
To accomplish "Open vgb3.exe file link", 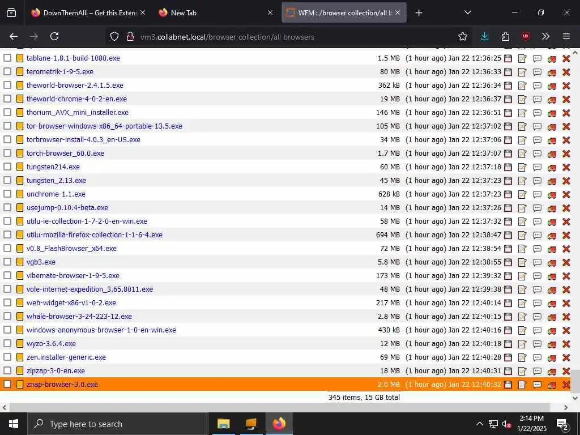I will 41,262.
